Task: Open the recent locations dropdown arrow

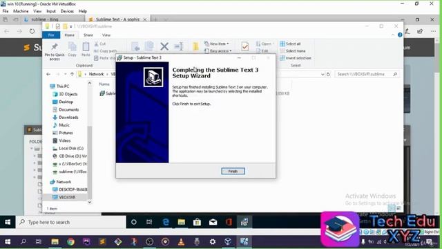Action: pyautogui.click(x=66, y=74)
